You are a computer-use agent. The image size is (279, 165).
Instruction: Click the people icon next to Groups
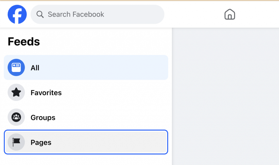[16, 117]
